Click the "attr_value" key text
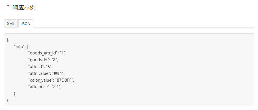This screenshot has height=110, width=258. tap(39, 73)
